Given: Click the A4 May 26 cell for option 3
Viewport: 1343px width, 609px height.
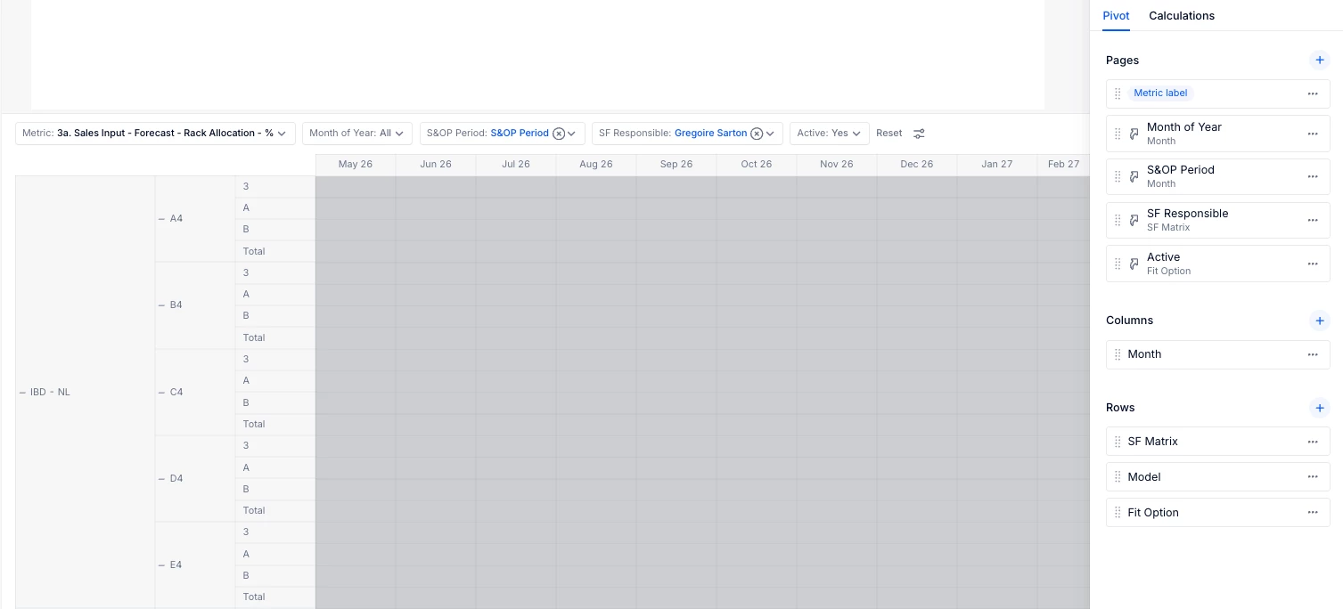Looking at the screenshot, I should [356, 187].
